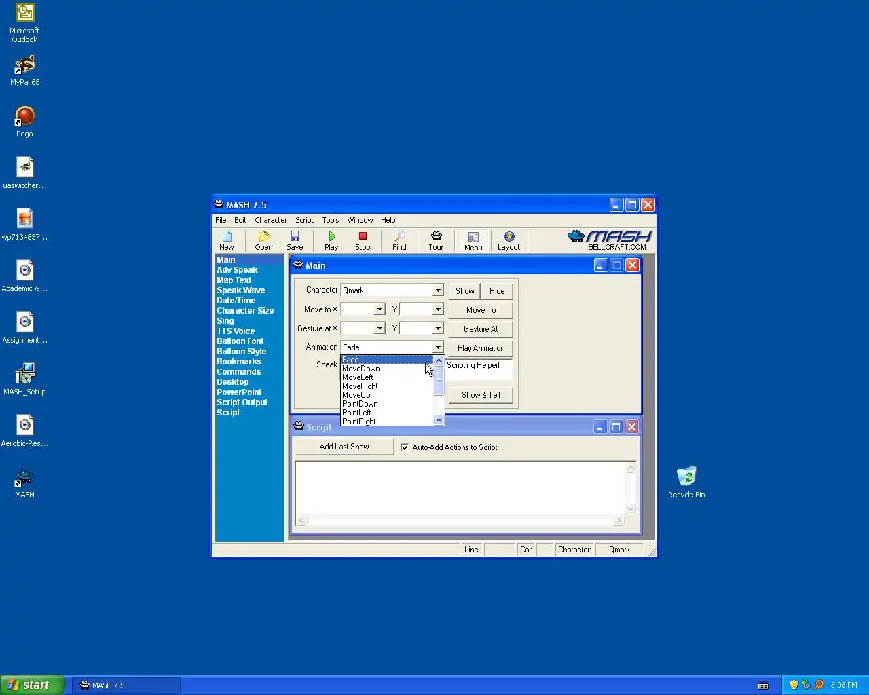Click the animation list scroll up arrow
This screenshot has height=695, width=869.
[439, 360]
